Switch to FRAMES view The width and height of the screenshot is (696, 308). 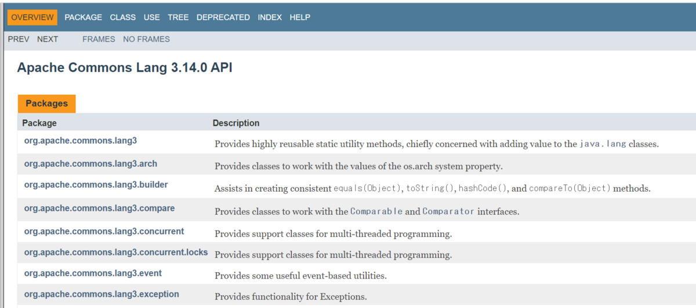coord(99,39)
